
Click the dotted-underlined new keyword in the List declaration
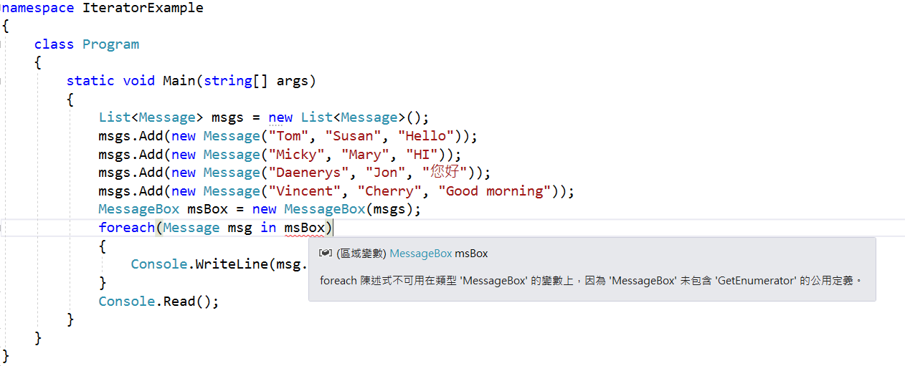[280, 117]
